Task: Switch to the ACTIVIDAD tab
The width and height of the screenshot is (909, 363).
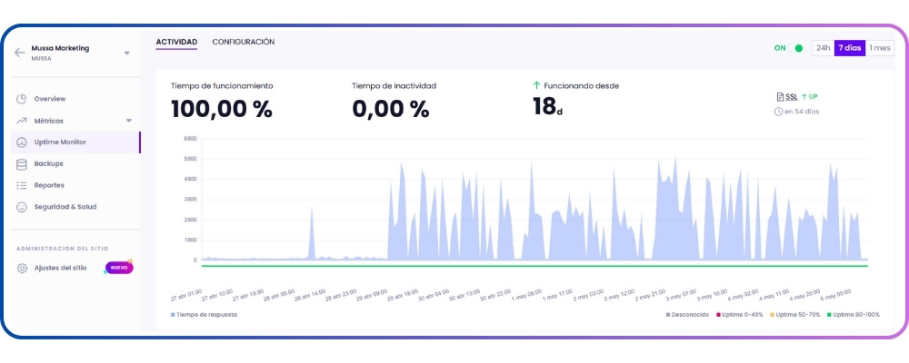Action: (176, 43)
